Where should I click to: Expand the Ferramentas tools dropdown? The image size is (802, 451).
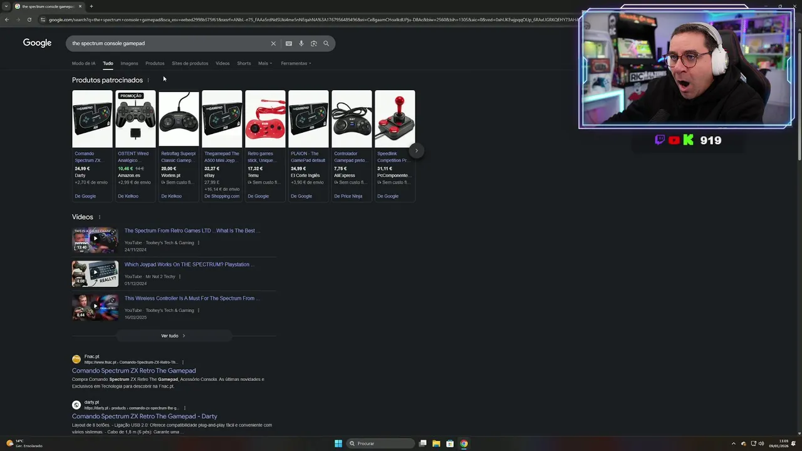coord(296,63)
